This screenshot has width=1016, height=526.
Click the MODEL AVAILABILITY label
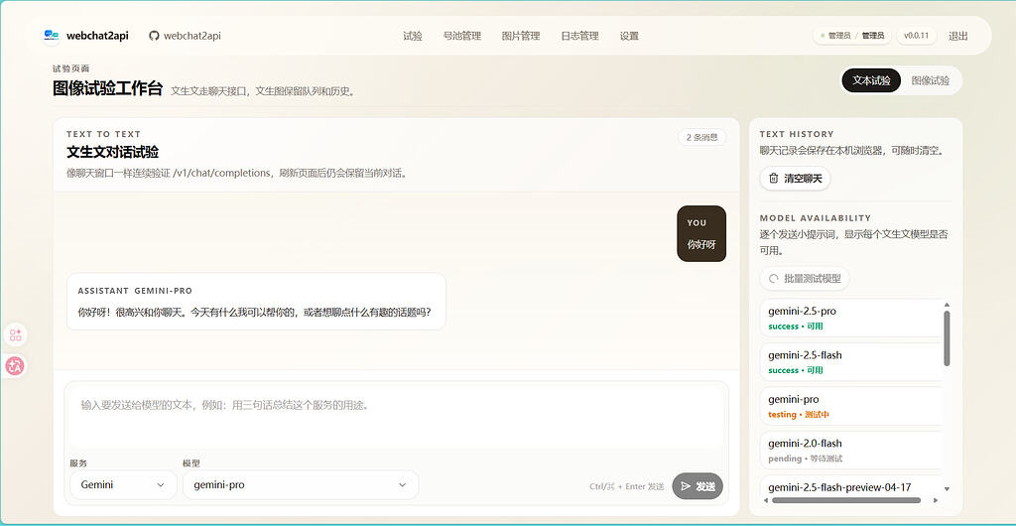click(816, 218)
